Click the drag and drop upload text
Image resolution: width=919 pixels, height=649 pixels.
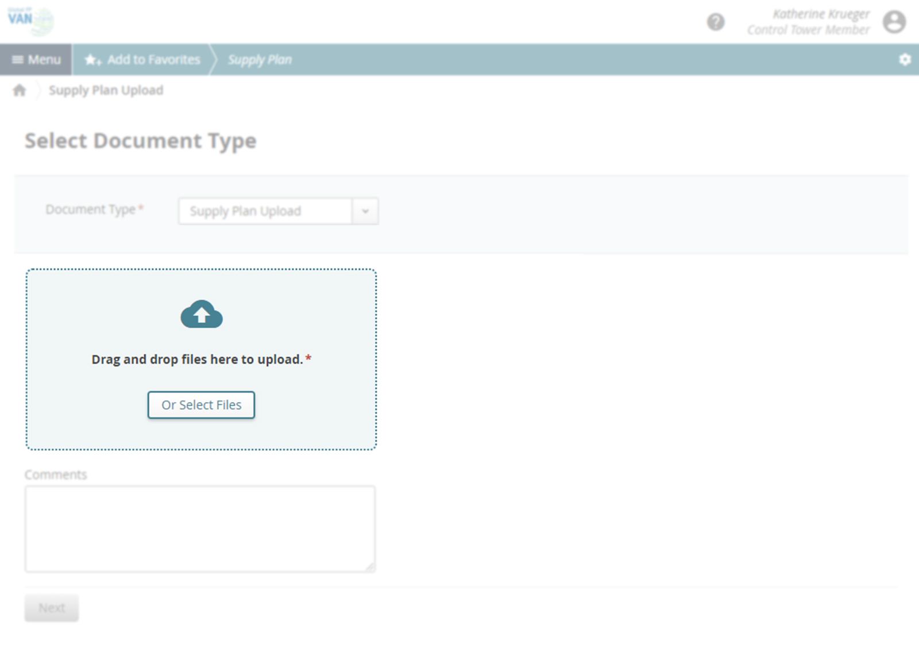197,360
